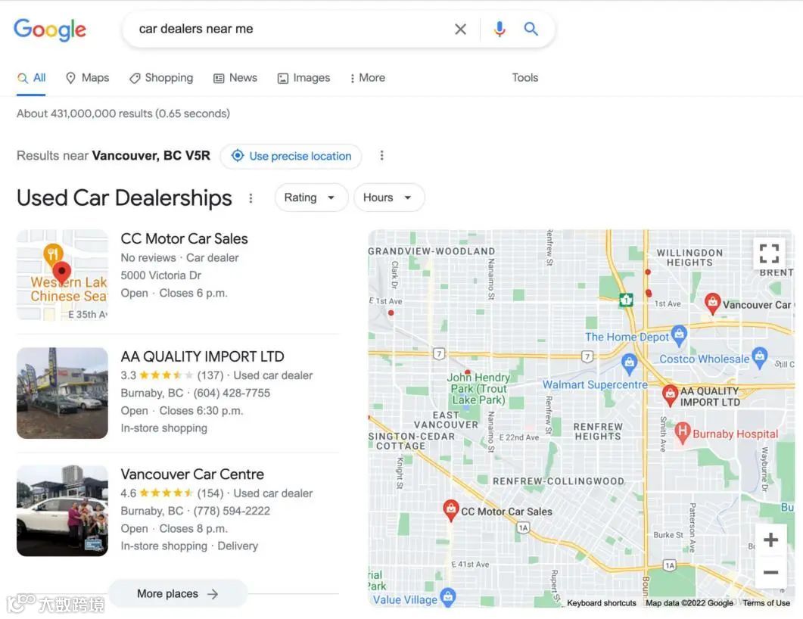Image resolution: width=803 pixels, height=619 pixels.
Task: Click CC Motor Car Sales map thumbnail
Action: tap(63, 275)
